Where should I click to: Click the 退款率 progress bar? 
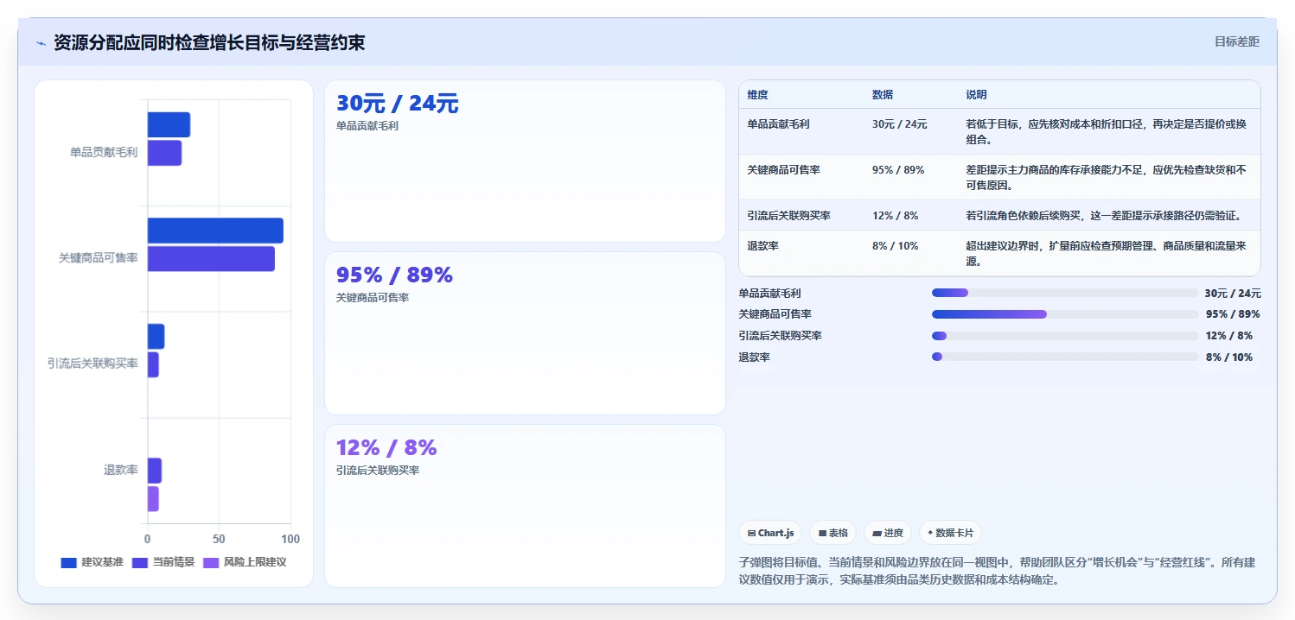1065,357
